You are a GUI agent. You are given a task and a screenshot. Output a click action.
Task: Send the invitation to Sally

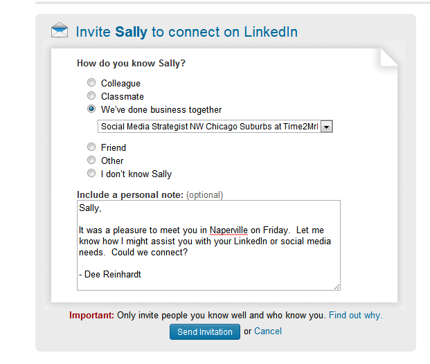click(205, 331)
